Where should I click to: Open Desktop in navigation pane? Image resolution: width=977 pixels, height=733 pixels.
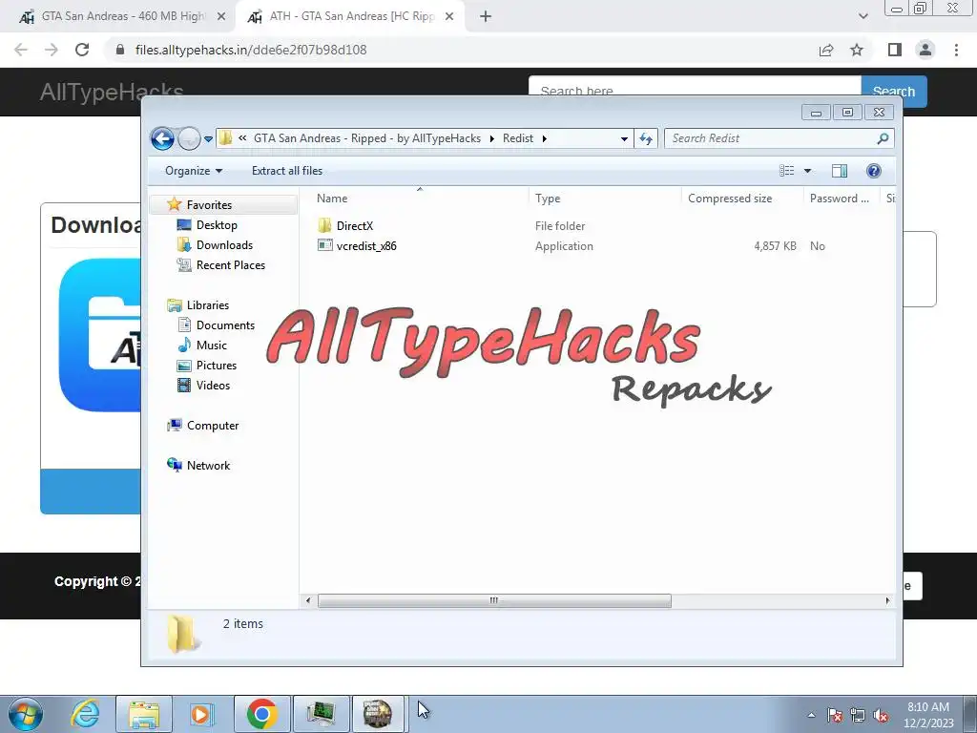point(217,225)
